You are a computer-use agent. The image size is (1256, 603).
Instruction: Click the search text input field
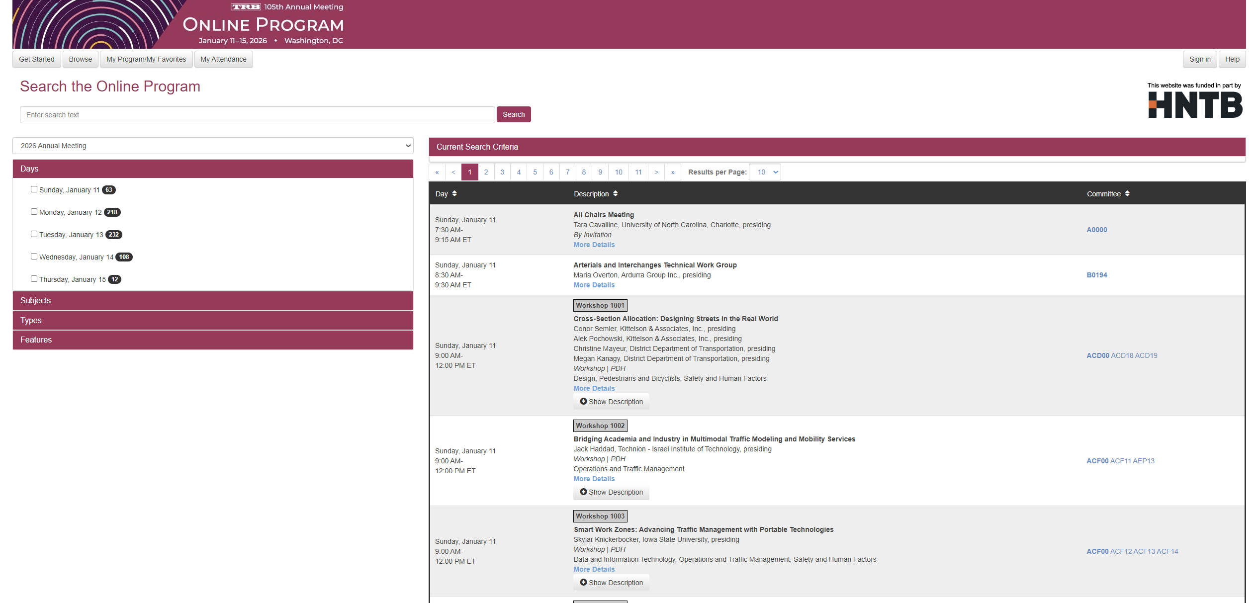[257, 115]
